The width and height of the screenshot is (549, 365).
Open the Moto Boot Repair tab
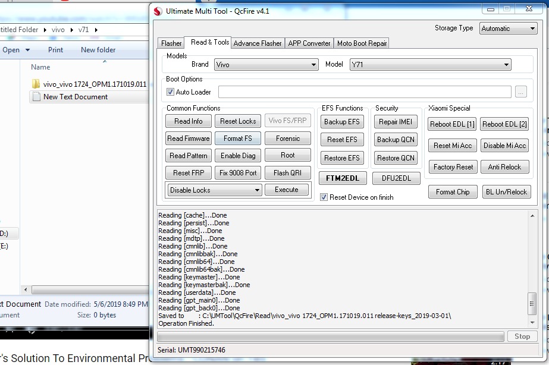coord(362,43)
